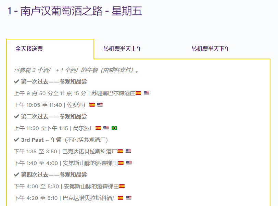Click the text 下午 4:00 至 5:30 | 安第斯山脉的酒窖梯田
Screen dimensions: 278x206
point(66,186)
